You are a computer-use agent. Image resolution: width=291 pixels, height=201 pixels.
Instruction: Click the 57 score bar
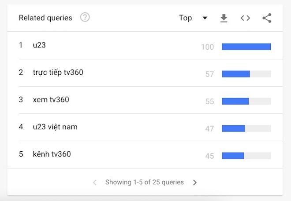(246, 74)
